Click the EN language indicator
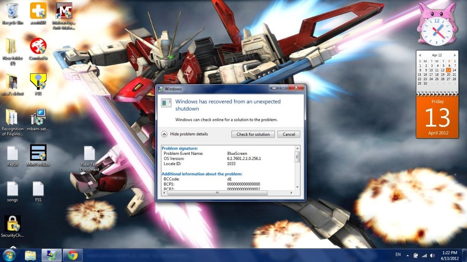The height and width of the screenshot is (262, 467). [x=398, y=255]
